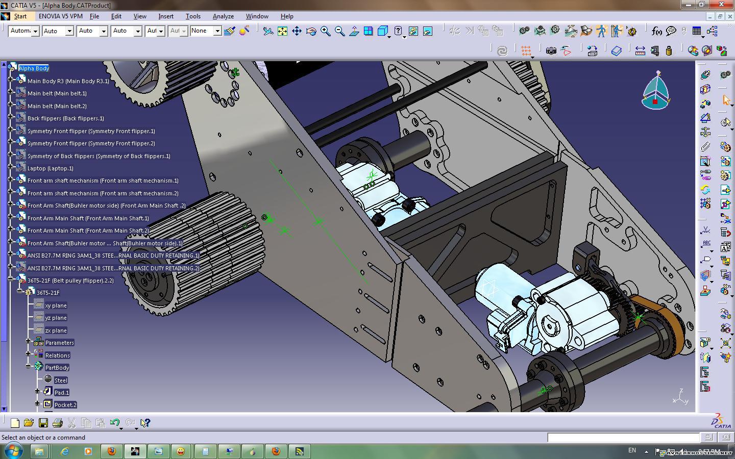Click the Painter brush icon
This screenshot has width=735, height=459.
[x=229, y=31]
